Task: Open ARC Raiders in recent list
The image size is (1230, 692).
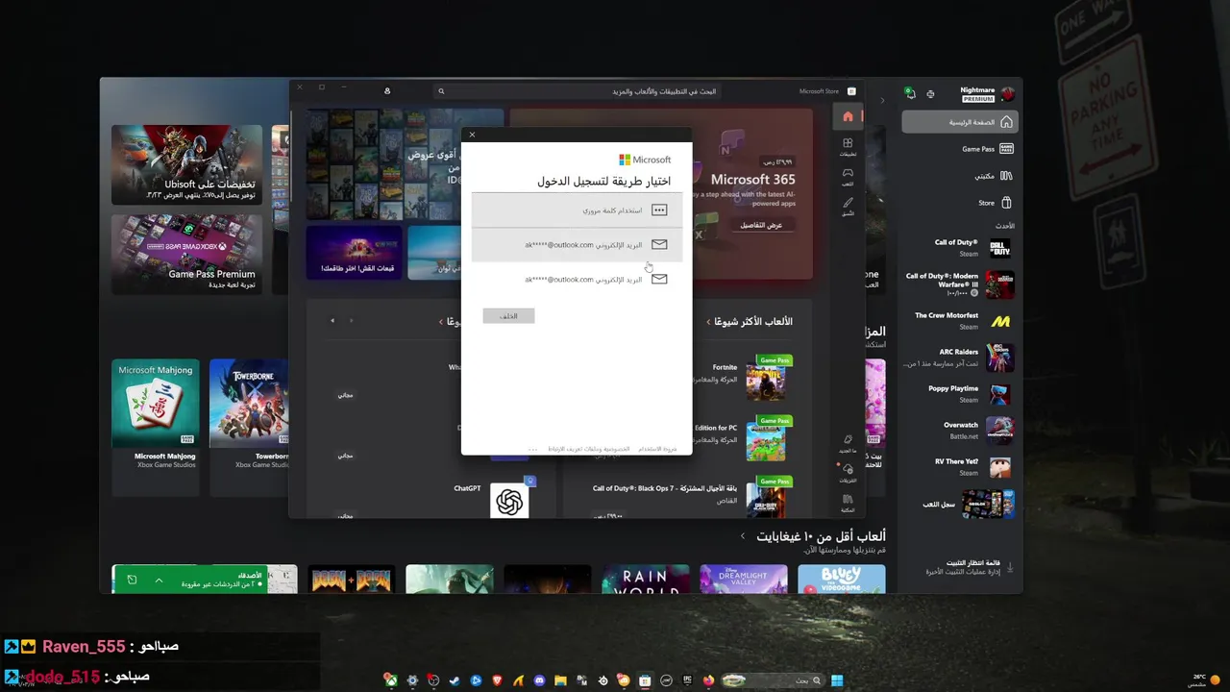Action: 959,358
